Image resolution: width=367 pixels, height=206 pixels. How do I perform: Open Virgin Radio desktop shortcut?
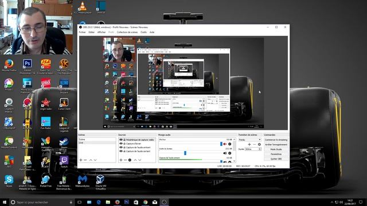[x=46, y=104]
